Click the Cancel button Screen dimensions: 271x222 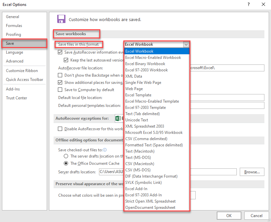pyautogui.click(x=257, y=216)
